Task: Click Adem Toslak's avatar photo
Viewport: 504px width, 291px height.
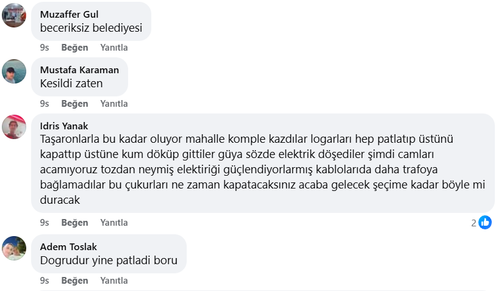Action: pos(14,248)
